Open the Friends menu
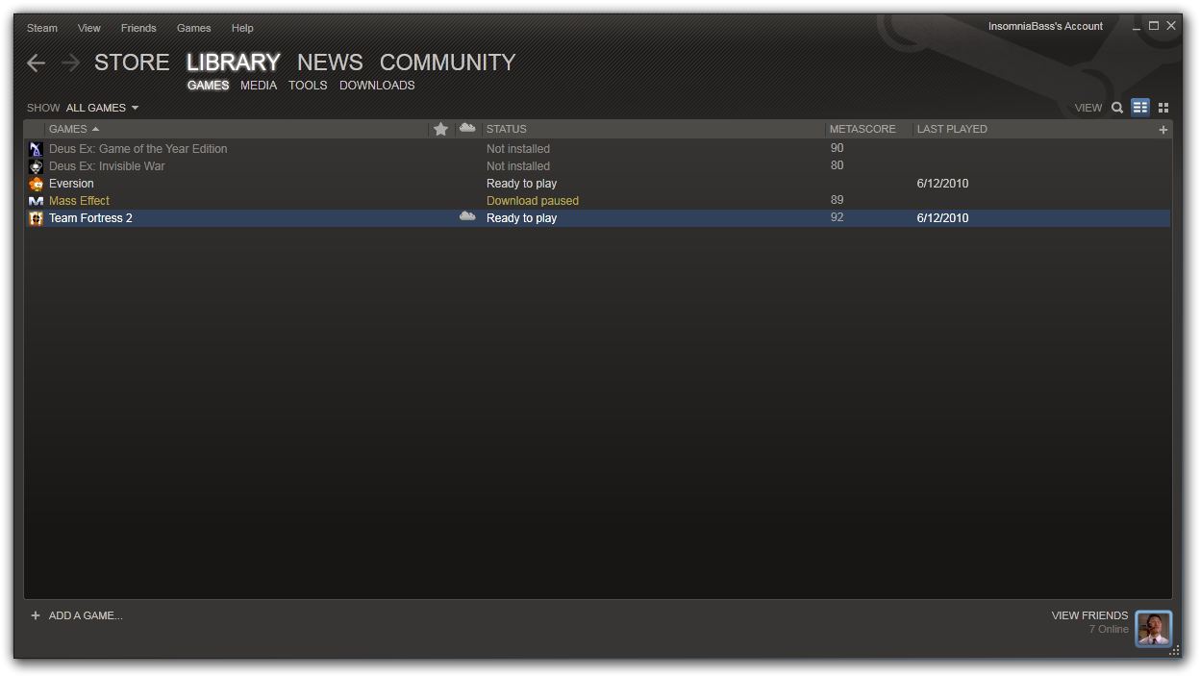The height and width of the screenshot is (676, 1200). click(138, 28)
